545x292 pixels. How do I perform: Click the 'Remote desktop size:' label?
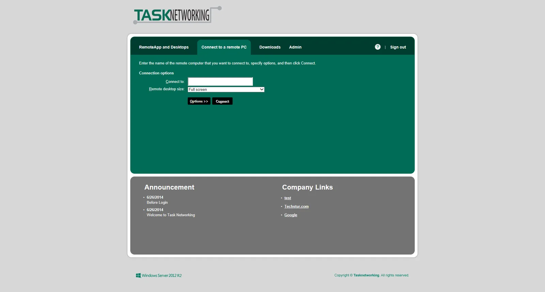(x=167, y=89)
